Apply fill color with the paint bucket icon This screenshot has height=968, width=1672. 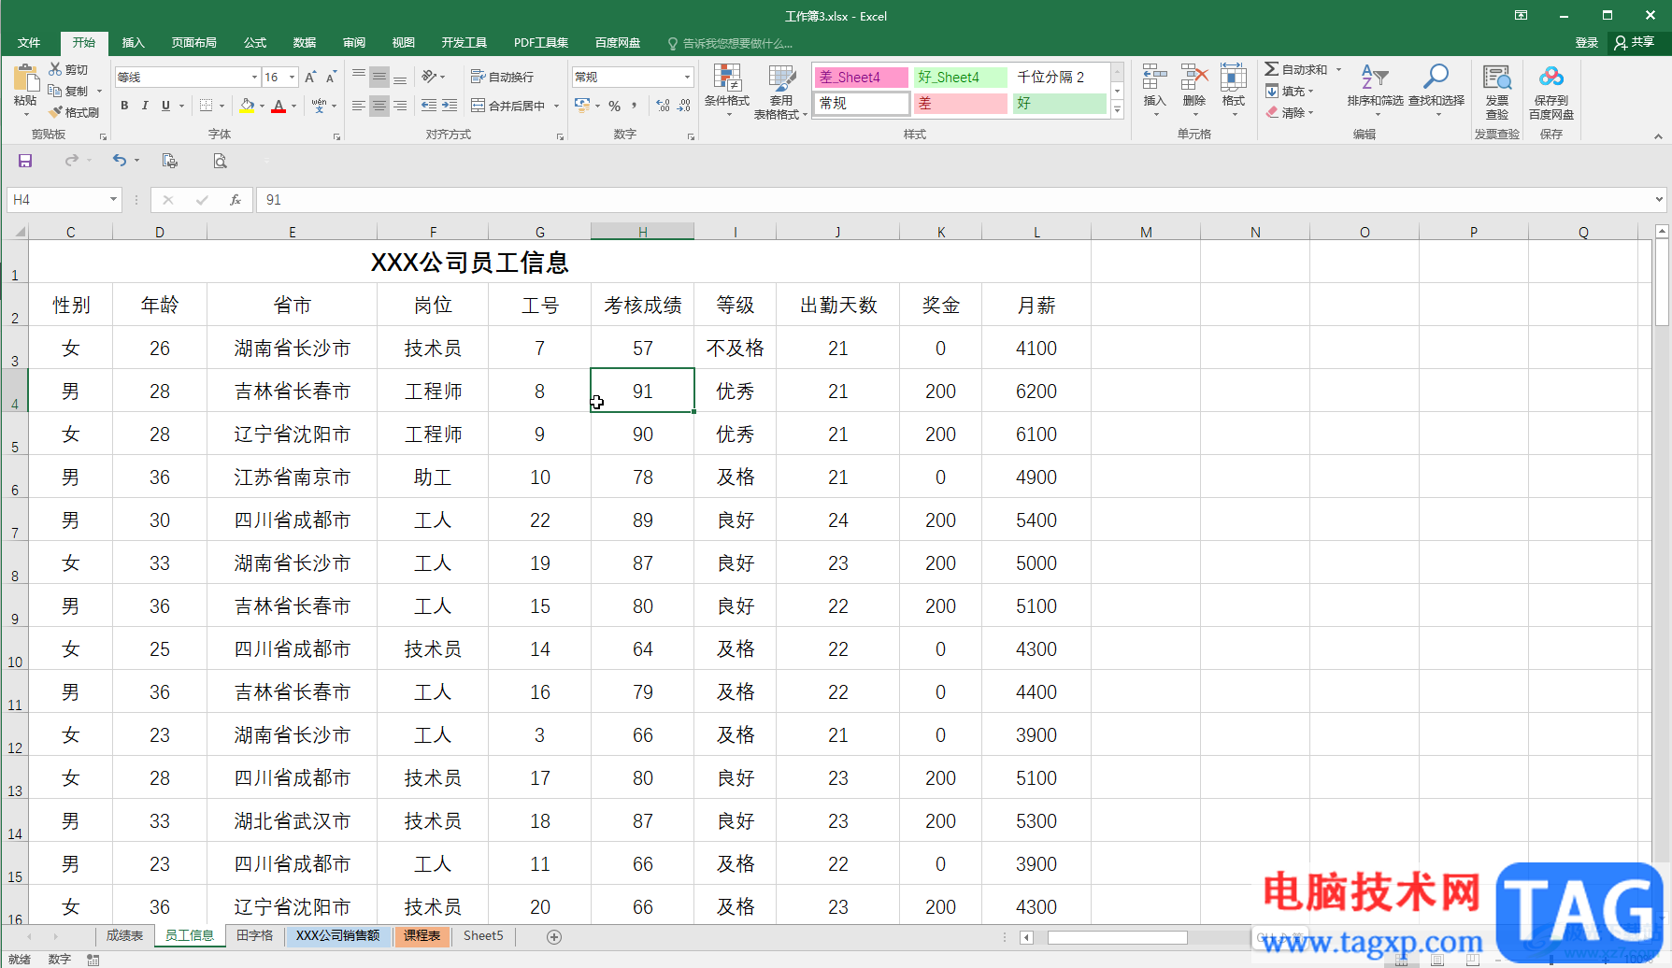(247, 106)
